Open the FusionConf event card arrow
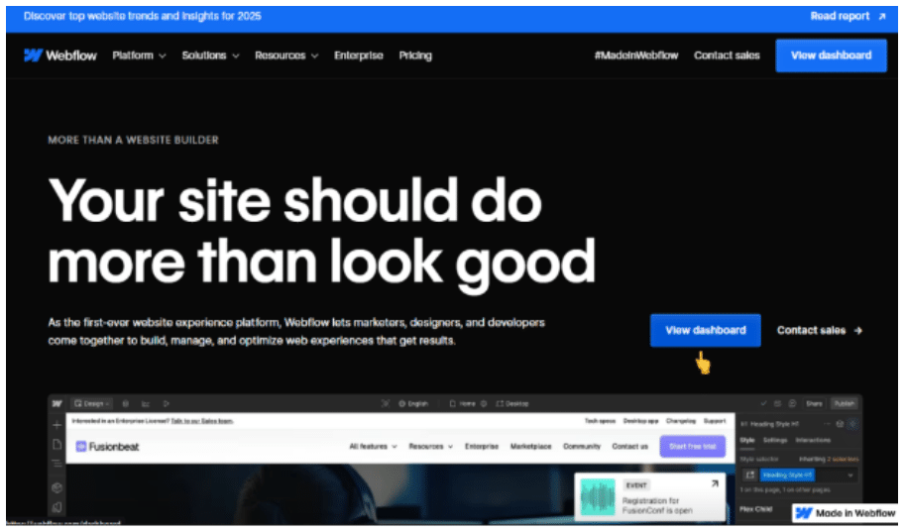The image size is (906, 531). (x=715, y=484)
